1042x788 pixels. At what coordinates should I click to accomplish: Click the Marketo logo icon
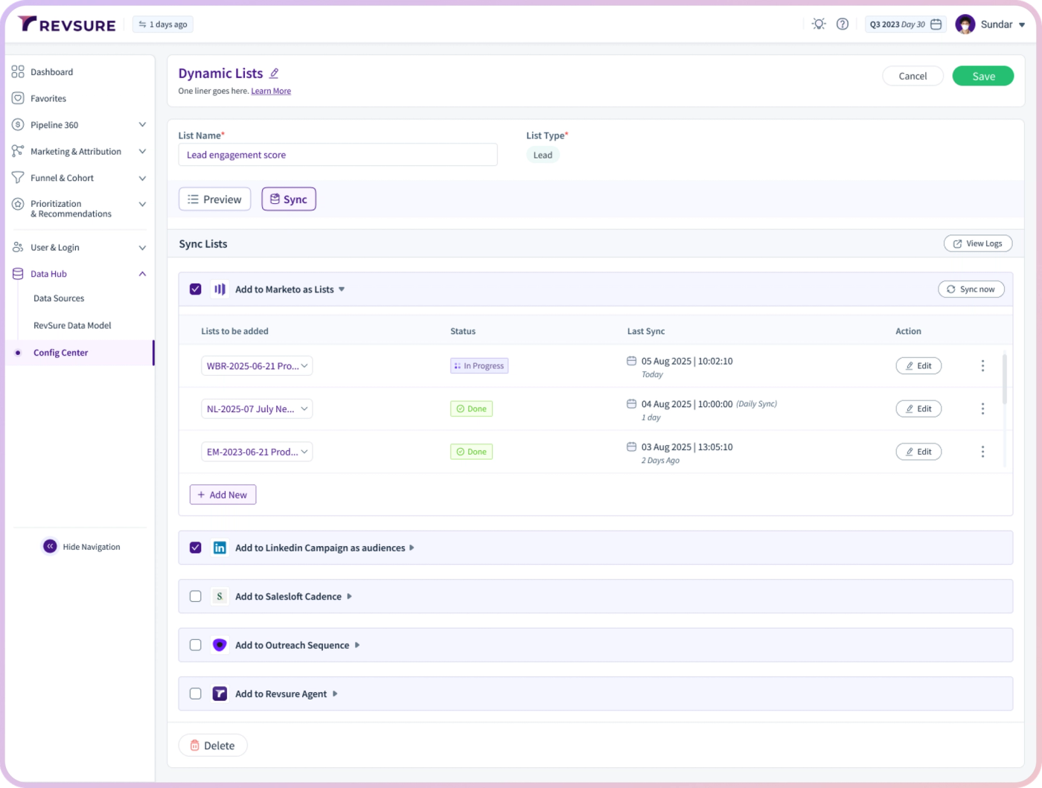click(220, 289)
